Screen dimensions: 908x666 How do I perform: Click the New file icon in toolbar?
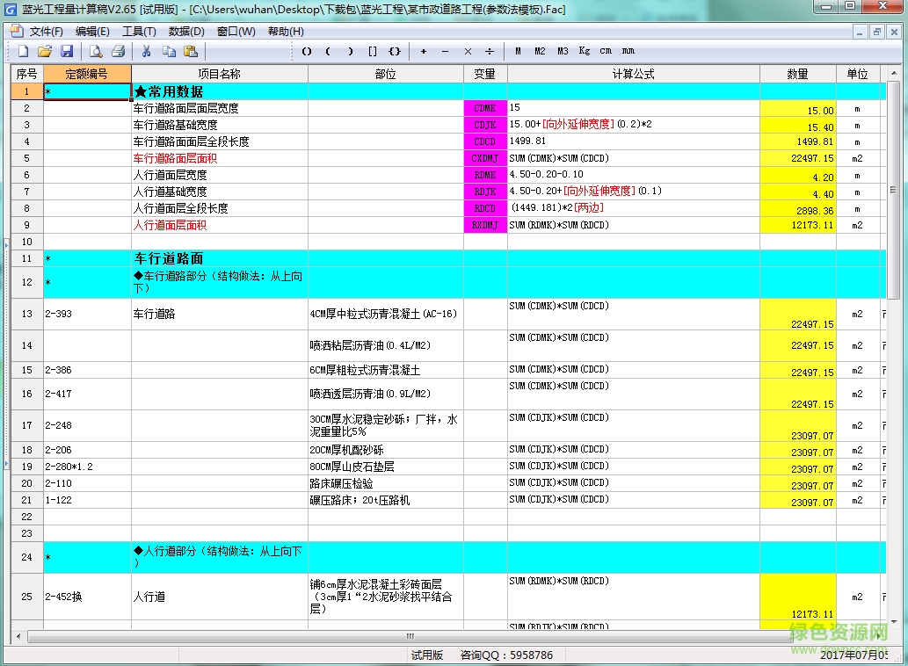pyautogui.click(x=24, y=51)
